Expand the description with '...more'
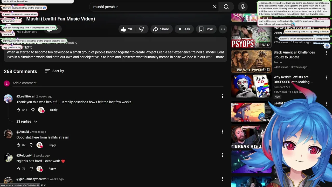 pos(219,57)
